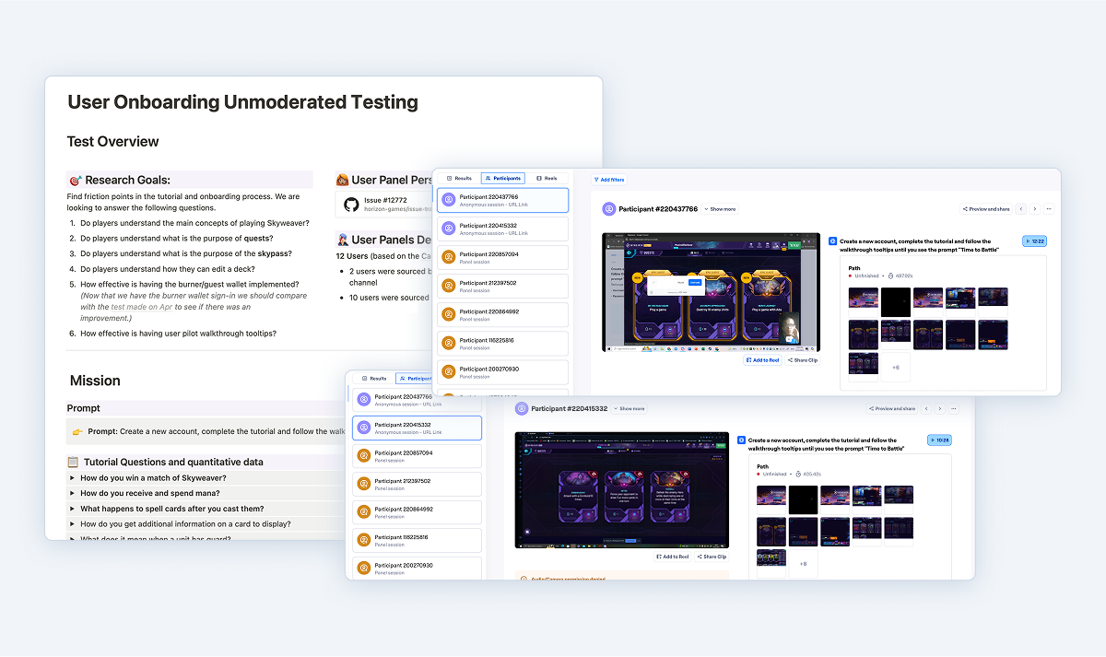Expand Show more for Participant #220415332
This screenshot has width=1106, height=657.
tap(629, 408)
